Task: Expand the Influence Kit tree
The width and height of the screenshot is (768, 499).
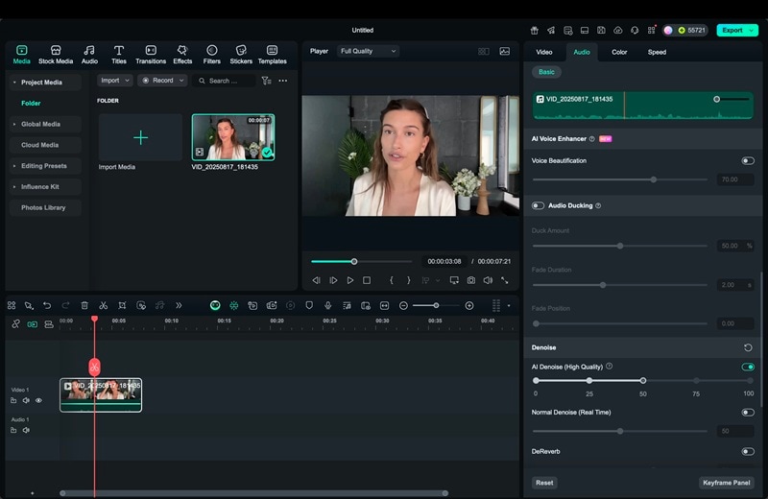Action: [x=14, y=187]
